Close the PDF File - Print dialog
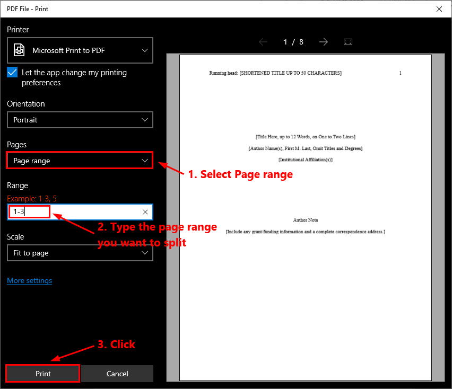Image resolution: width=452 pixels, height=389 pixels. [x=439, y=8]
